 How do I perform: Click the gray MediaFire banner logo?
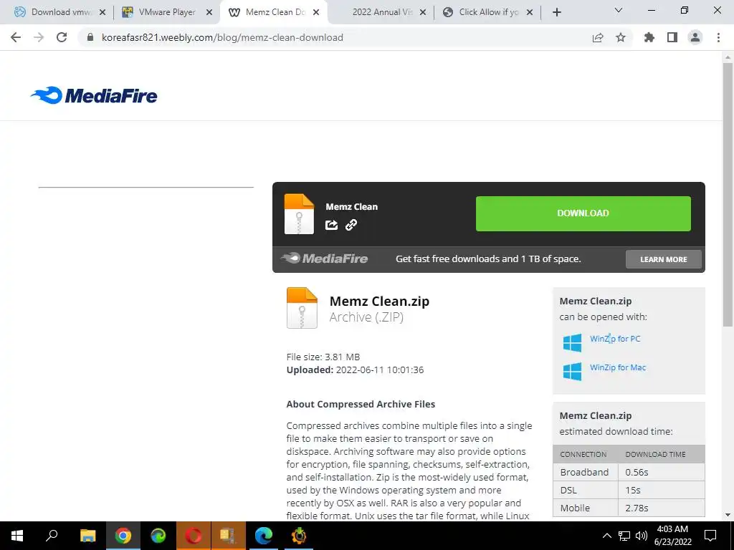point(325,259)
